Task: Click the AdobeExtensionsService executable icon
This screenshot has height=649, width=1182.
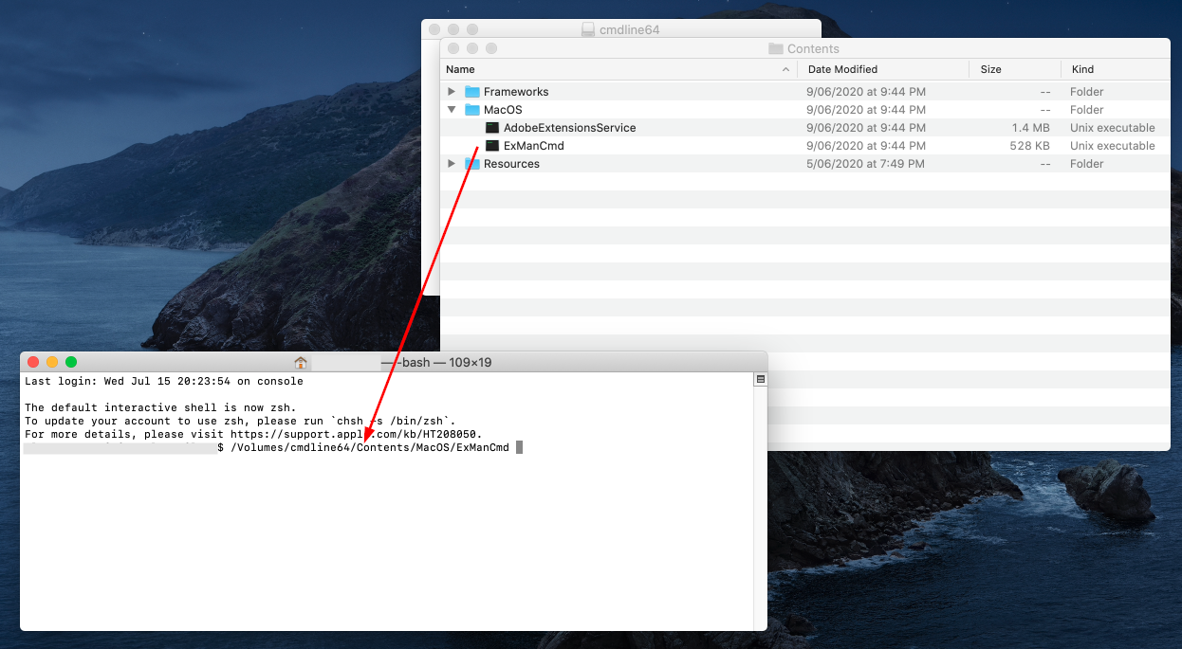Action: click(x=491, y=128)
